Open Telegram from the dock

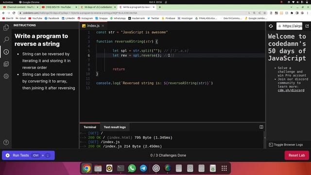(x=143, y=168)
